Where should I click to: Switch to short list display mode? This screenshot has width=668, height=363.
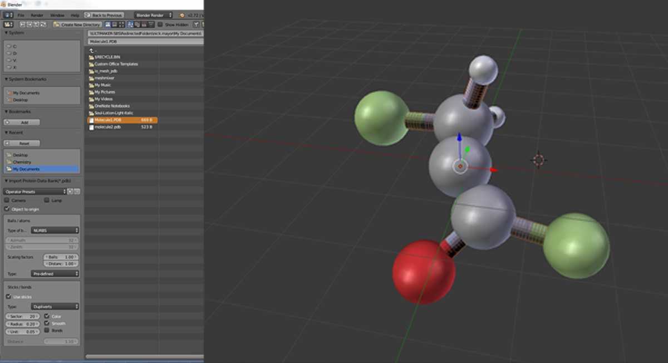(108, 24)
